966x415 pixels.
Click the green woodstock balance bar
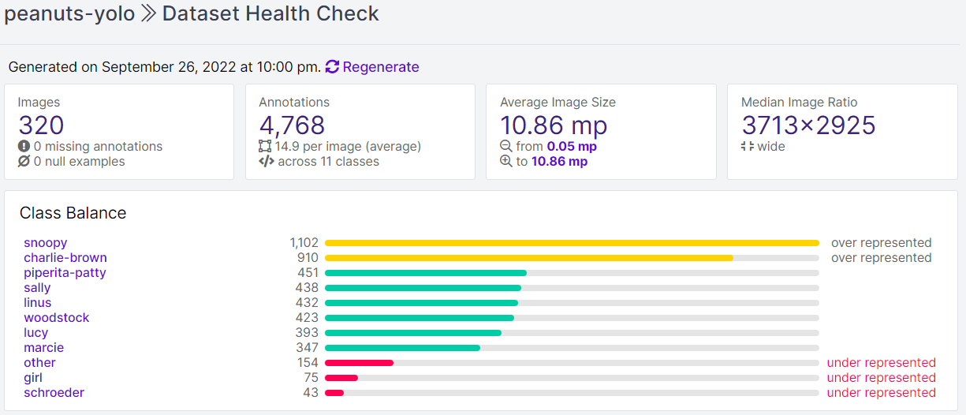(x=420, y=318)
